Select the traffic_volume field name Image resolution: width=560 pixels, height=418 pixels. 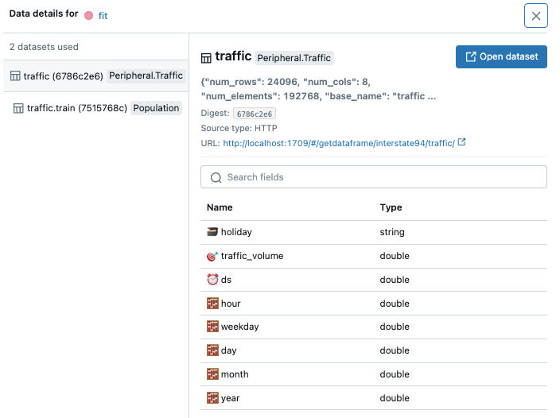coord(252,256)
